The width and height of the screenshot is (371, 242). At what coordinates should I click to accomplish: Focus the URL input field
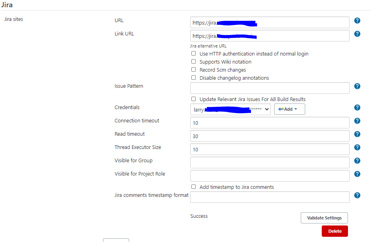[x=270, y=23]
